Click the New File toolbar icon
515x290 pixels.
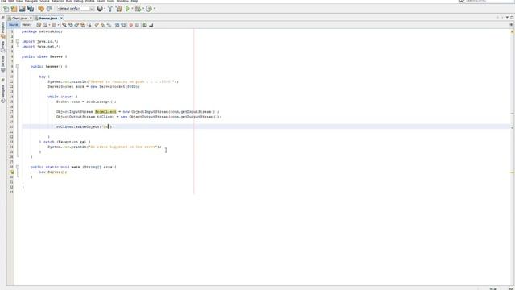(6, 9)
